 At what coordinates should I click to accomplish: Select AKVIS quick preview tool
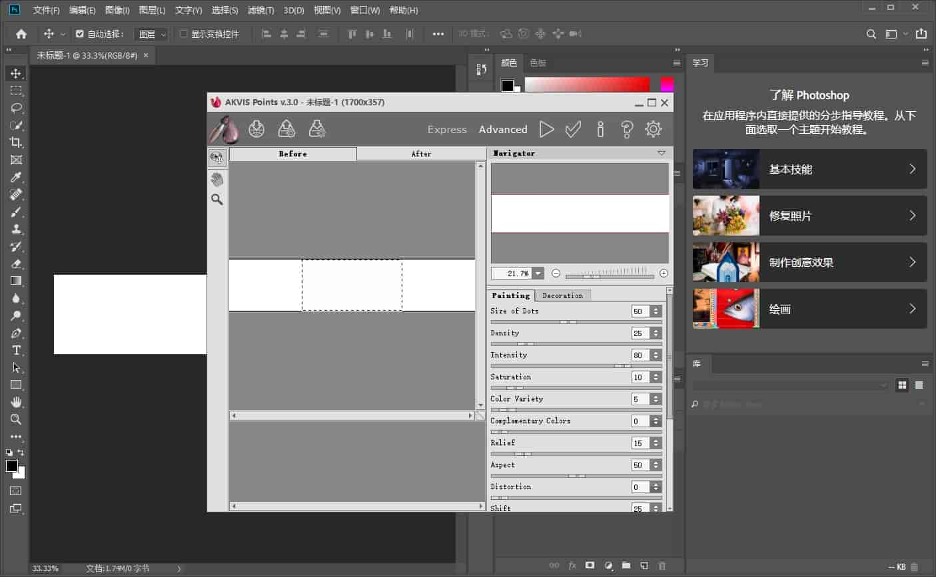(x=217, y=158)
